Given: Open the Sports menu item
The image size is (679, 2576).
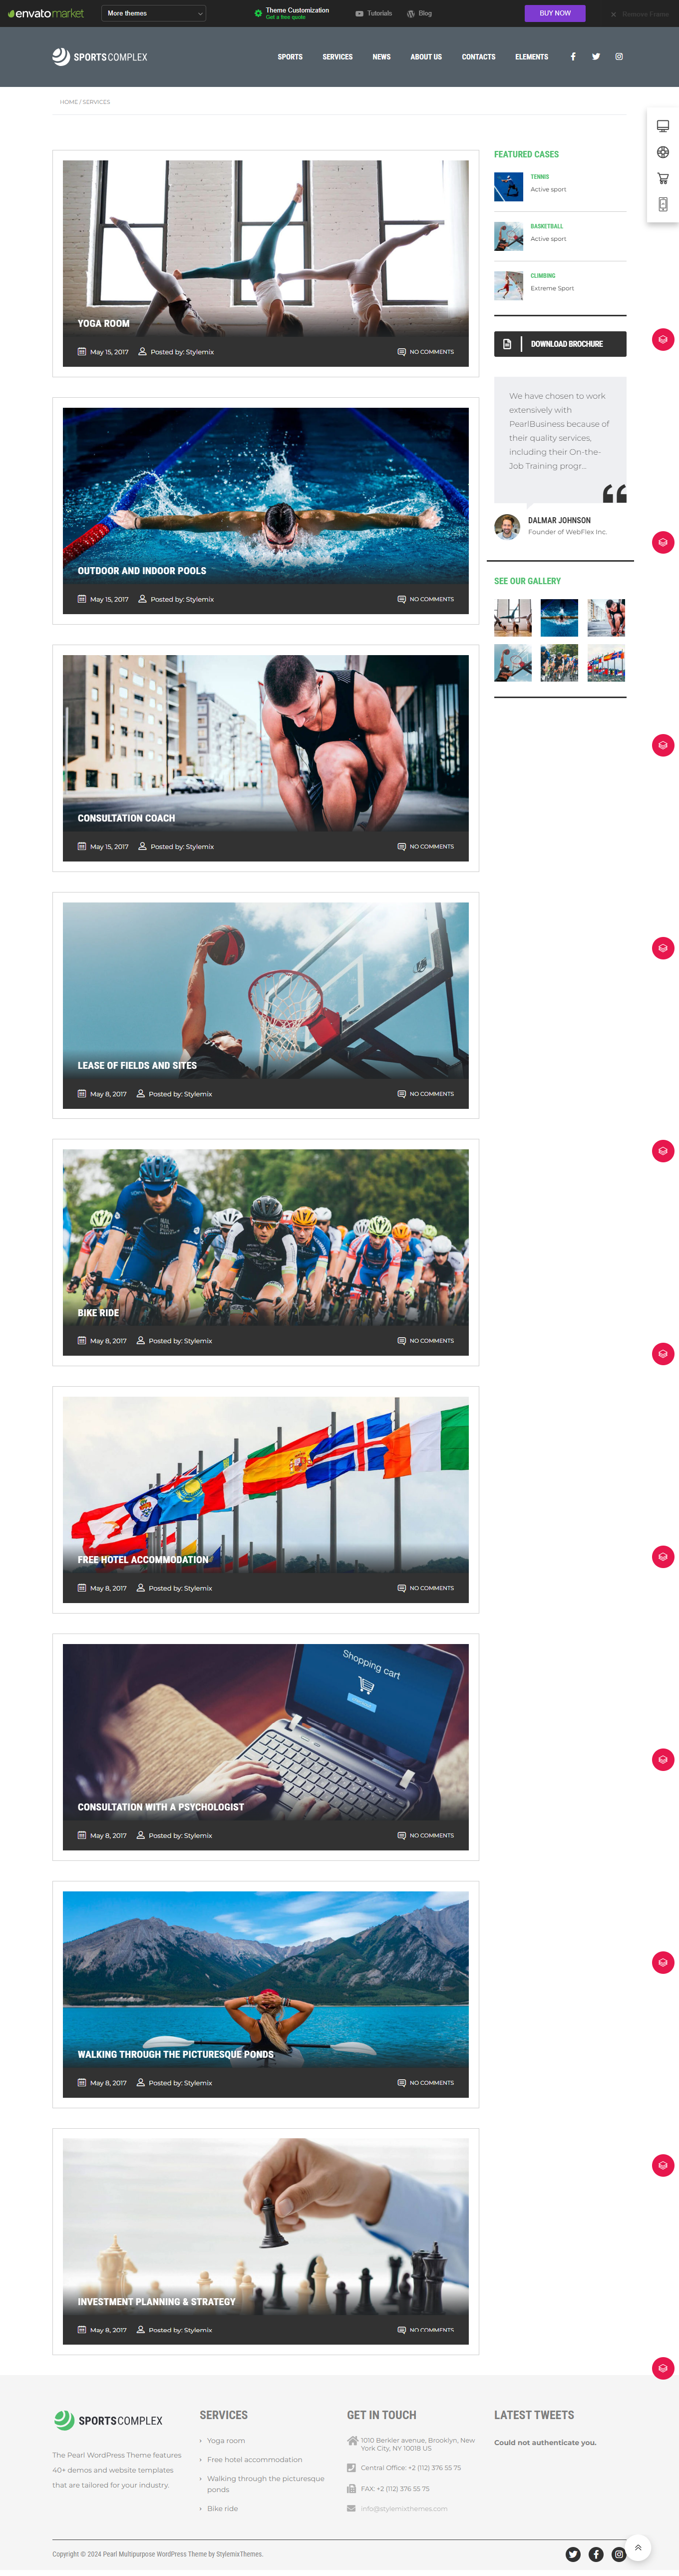Looking at the screenshot, I should [290, 57].
